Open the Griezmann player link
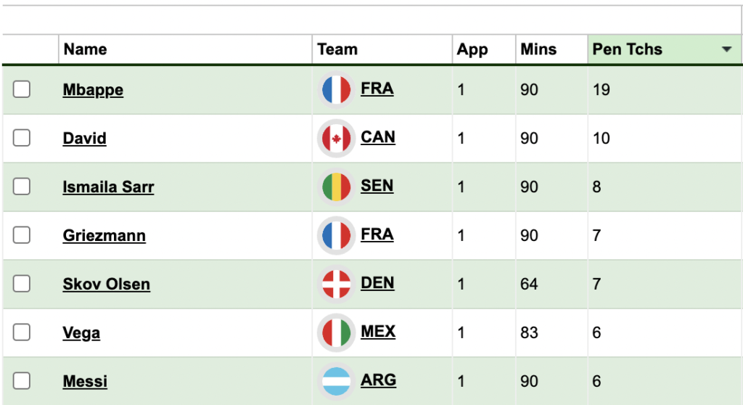The height and width of the screenshot is (405, 743). tap(104, 236)
